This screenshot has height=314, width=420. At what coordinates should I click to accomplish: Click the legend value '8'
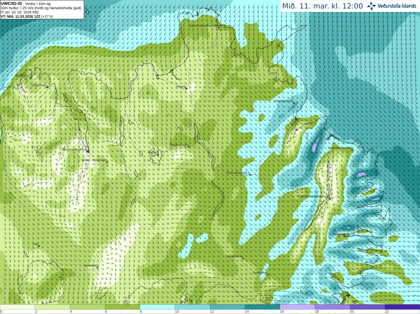[141, 312]
